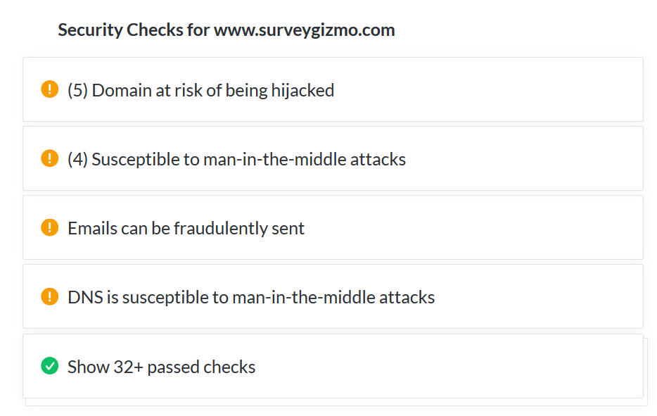The height and width of the screenshot is (416, 657).
Task: Click the warning icon beside man-in-the-middle attacks
Action: click(49, 158)
